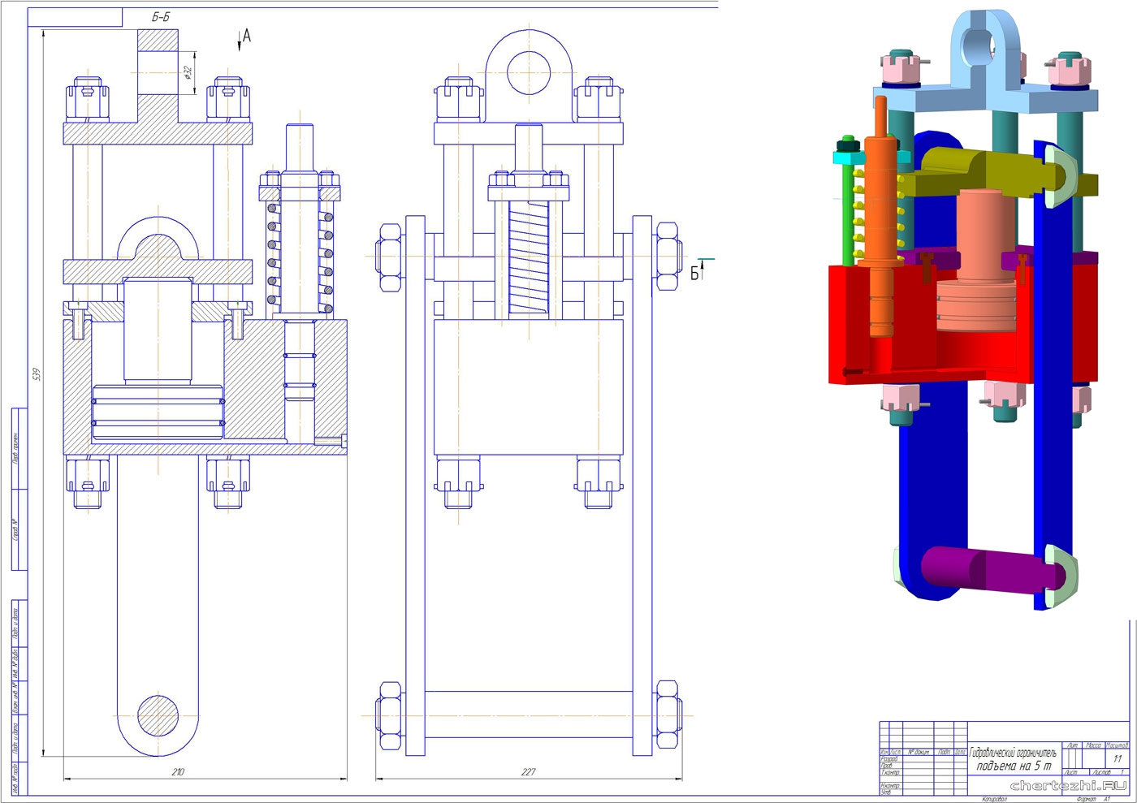The height and width of the screenshot is (803, 1137).
Task: Click the Б-Б section view label
Action: click(161, 17)
